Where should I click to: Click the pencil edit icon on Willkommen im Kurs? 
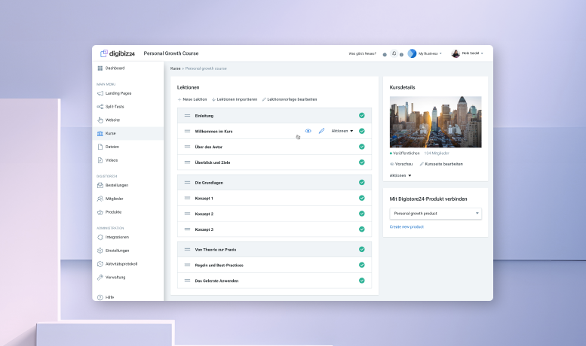tap(321, 131)
